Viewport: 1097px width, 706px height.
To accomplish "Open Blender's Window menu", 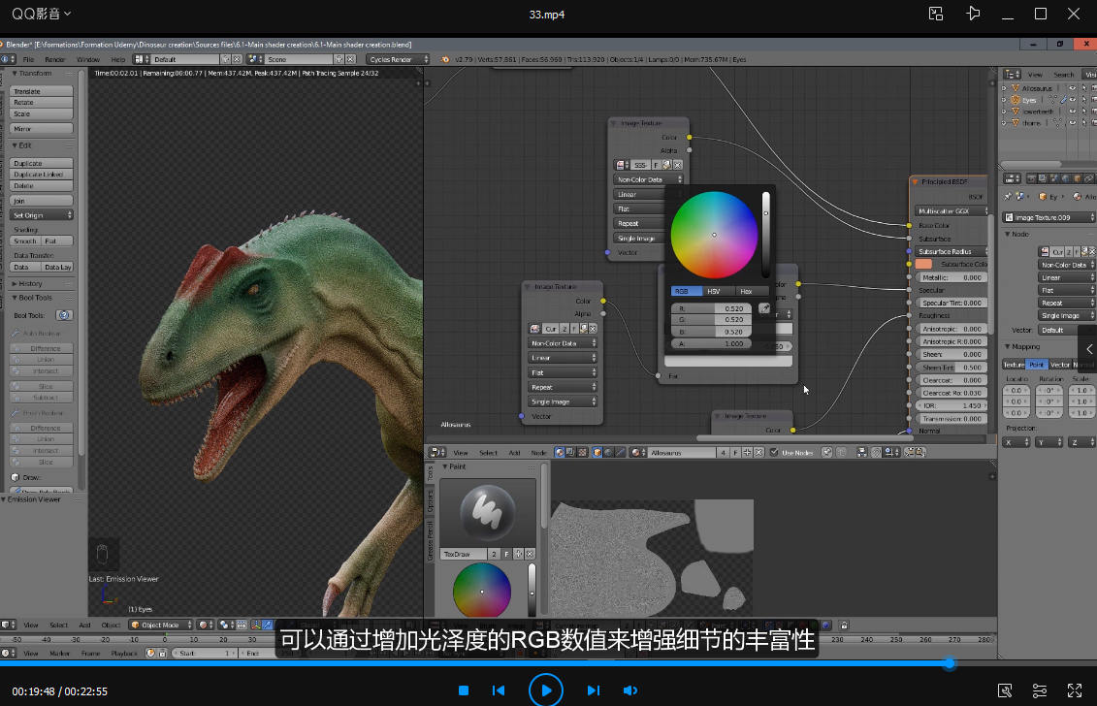I will point(88,59).
